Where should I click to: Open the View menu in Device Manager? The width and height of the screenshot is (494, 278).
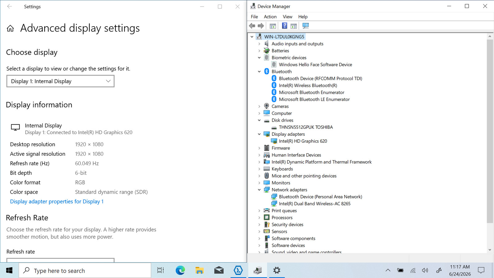tap(287, 17)
